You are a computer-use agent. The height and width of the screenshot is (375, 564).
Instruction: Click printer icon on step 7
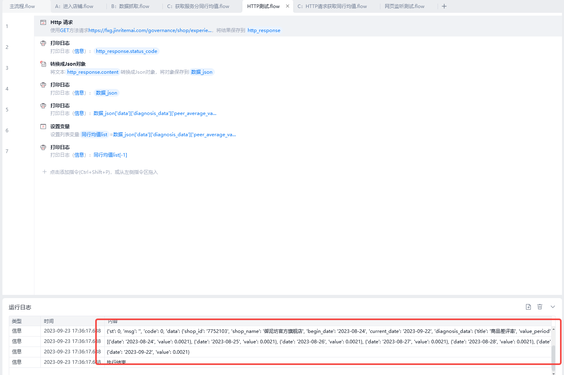43,147
